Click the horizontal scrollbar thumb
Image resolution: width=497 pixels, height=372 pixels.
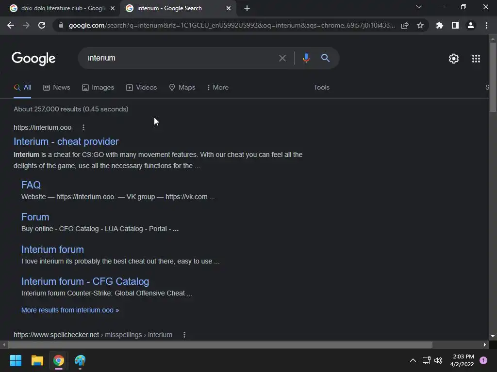(220, 344)
